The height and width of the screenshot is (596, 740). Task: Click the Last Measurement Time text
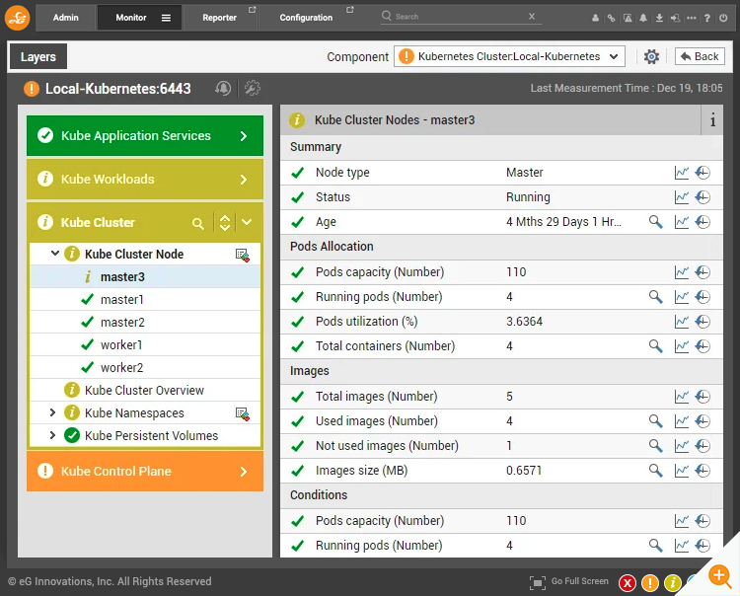tap(627, 88)
